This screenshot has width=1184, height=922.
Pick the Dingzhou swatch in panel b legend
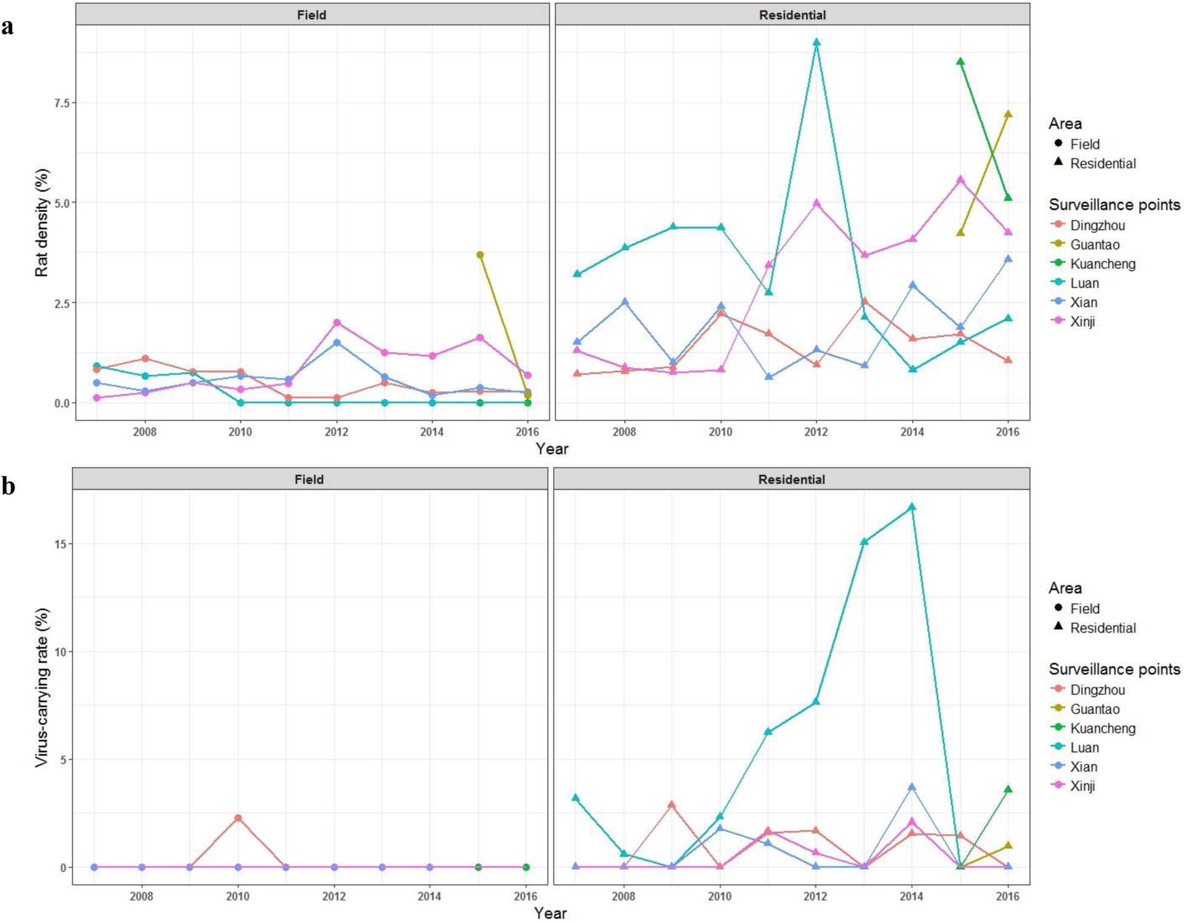click(x=1059, y=689)
